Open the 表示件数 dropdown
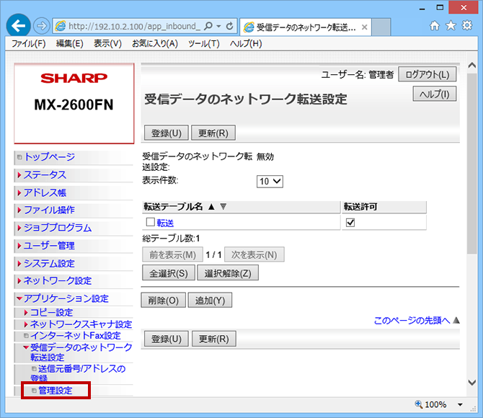The height and width of the screenshot is (418, 483). click(x=270, y=182)
